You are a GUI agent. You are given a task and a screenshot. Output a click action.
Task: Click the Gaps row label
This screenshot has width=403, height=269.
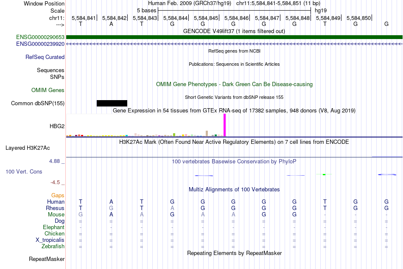tap(58, 196)
